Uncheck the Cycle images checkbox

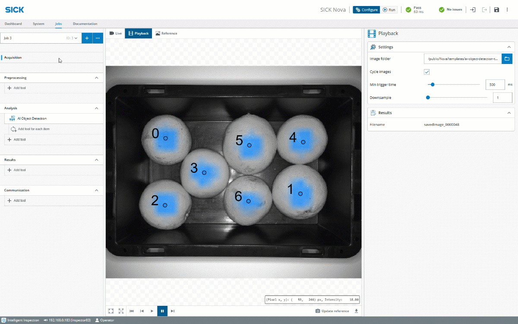[x=427, y=72]
